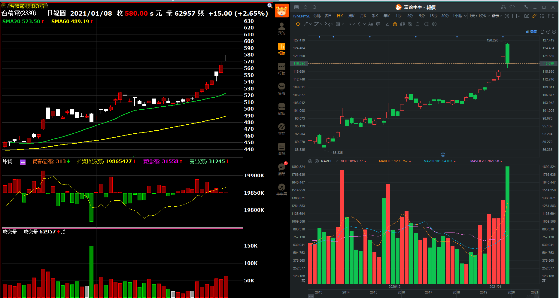Expand the arrow tool dropdown

pyautogui.click(x=365, y=24)
